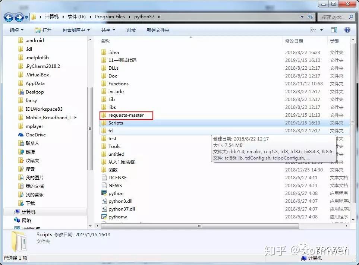The height and width of the screenshot is (265, 359).
Task: Open the 包含到库中 menu
Action: tap(76, 30)
